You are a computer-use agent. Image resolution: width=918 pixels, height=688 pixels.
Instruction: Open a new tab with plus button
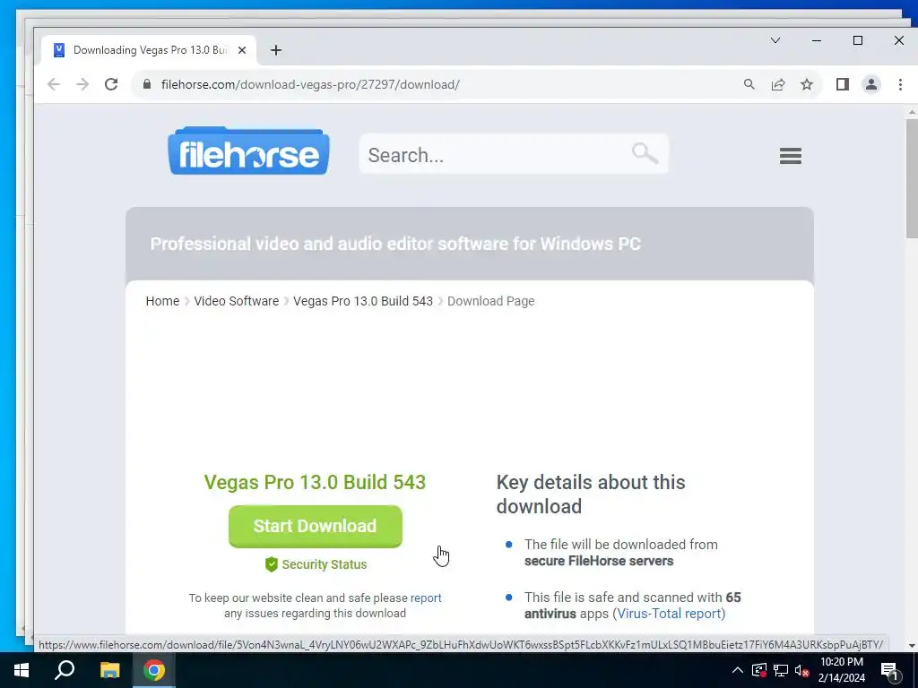click(276, 50)
